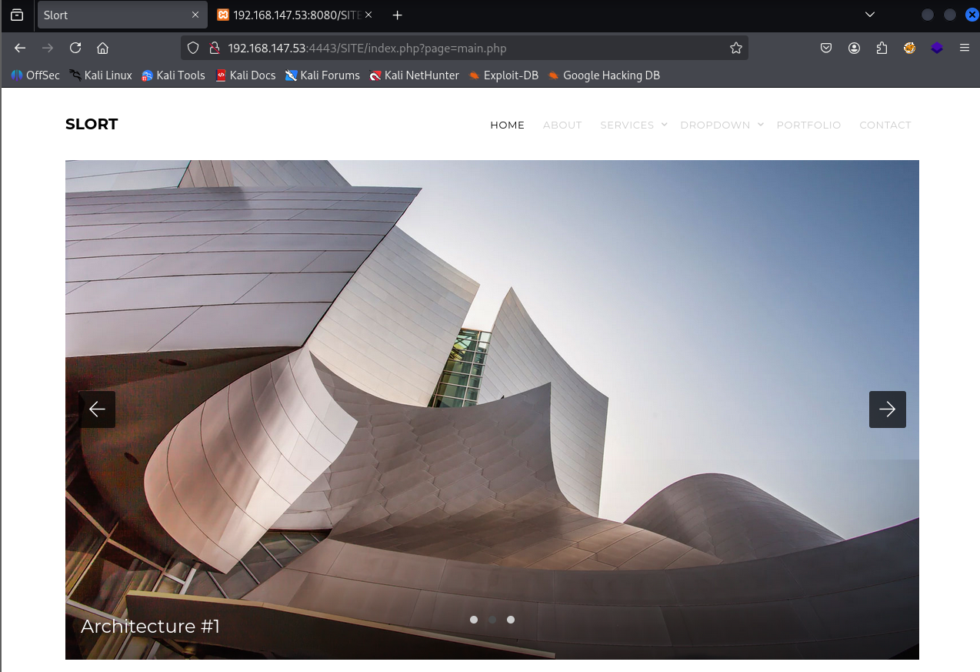Switch to the 192.168.147.53:8080 tab
This screenshot has width=980, height=672.
tap(294, 15)
